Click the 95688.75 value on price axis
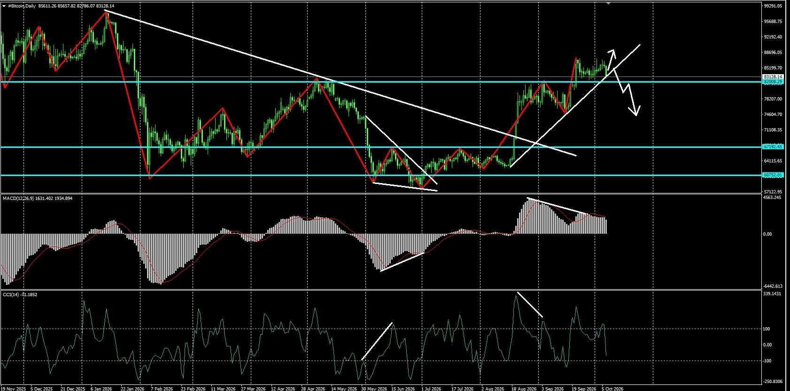The height and width of the screenshot is (391, 790). pyautogui.click(x=773, y=22)
